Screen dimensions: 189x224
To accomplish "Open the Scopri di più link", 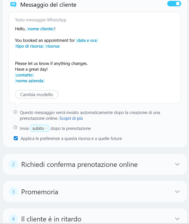I will pos(72,118).
